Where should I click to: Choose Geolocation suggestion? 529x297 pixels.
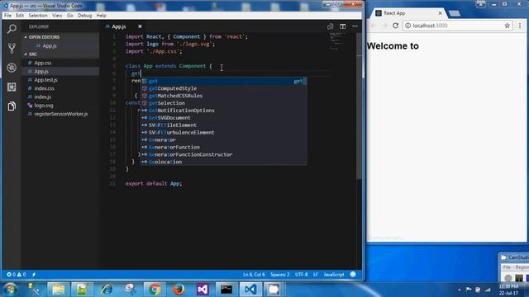coord(224,162)
